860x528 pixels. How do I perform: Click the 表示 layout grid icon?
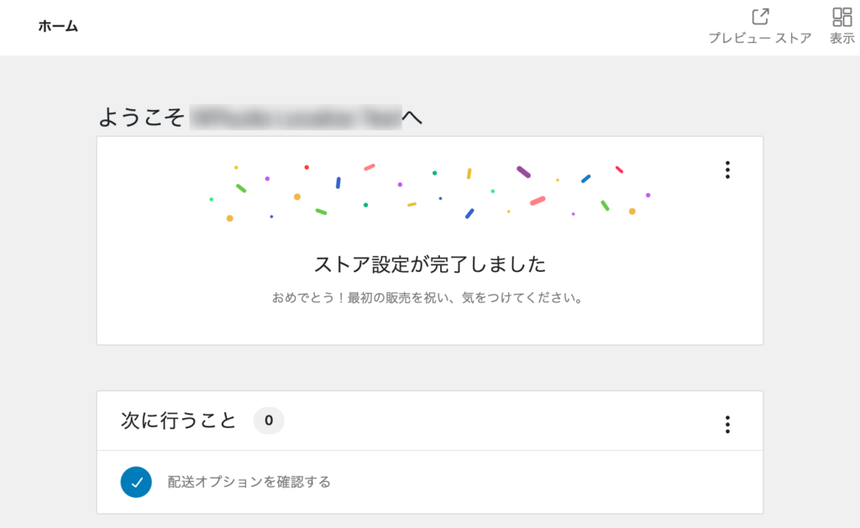click(842, 17)
